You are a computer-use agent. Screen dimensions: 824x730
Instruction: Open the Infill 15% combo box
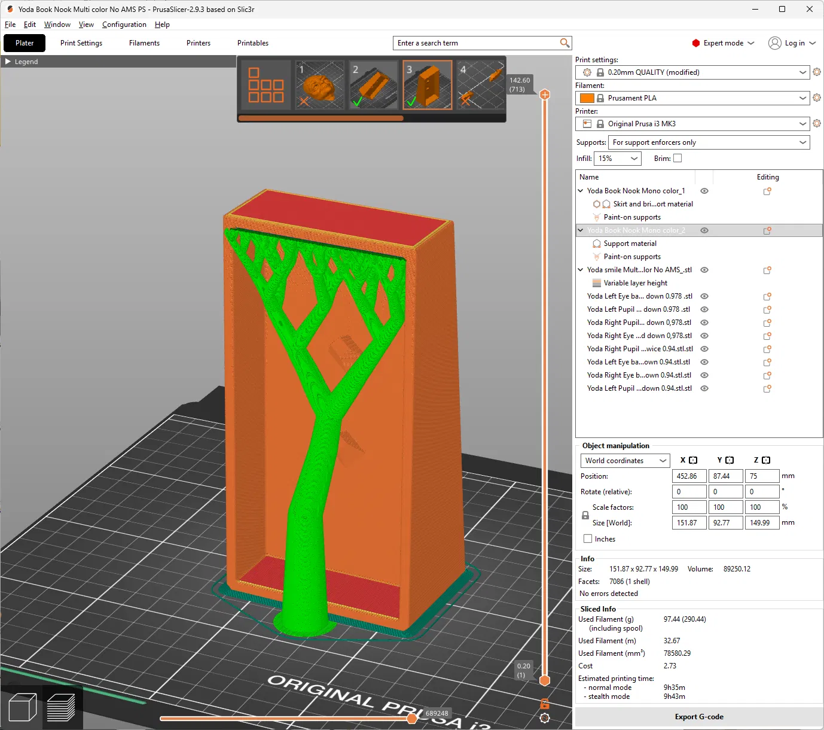pyautogui.click(x=618, y=159)
